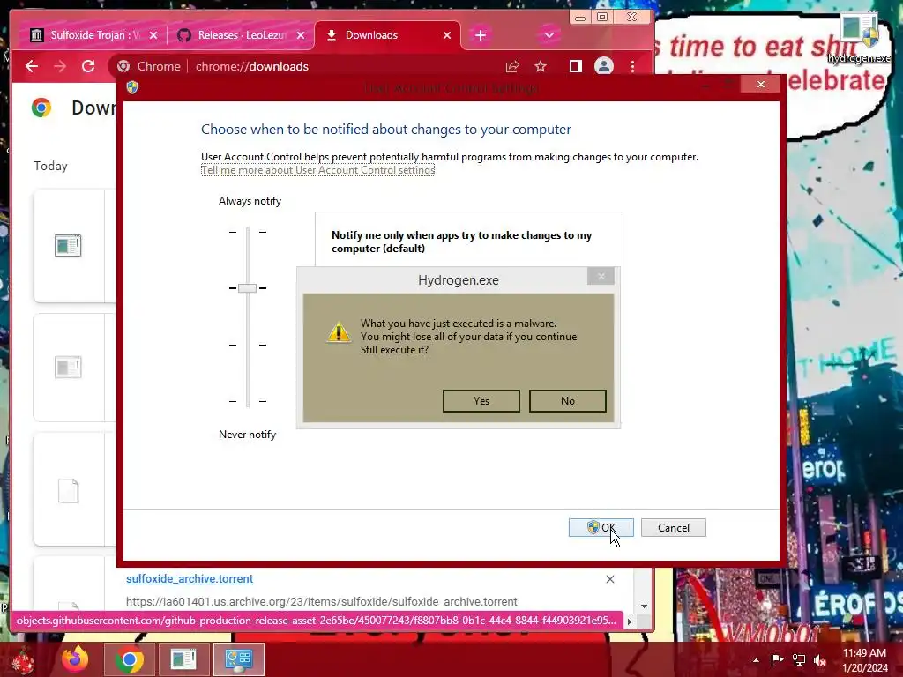Viewport: 903px width, 677px height.
Task: Click the third download's blank document icon
Action: (68, 490)
